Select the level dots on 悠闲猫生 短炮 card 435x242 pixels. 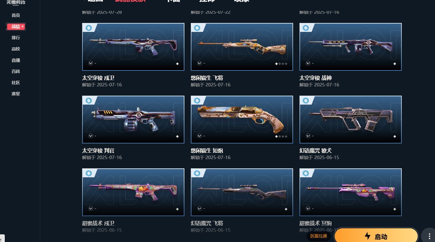click(x=281, y=136)
